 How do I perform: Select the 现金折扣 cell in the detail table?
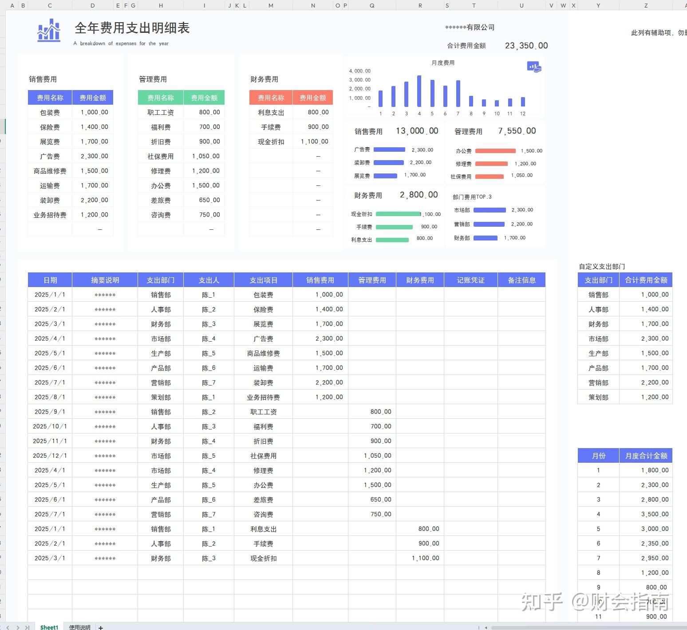point(263,558)
